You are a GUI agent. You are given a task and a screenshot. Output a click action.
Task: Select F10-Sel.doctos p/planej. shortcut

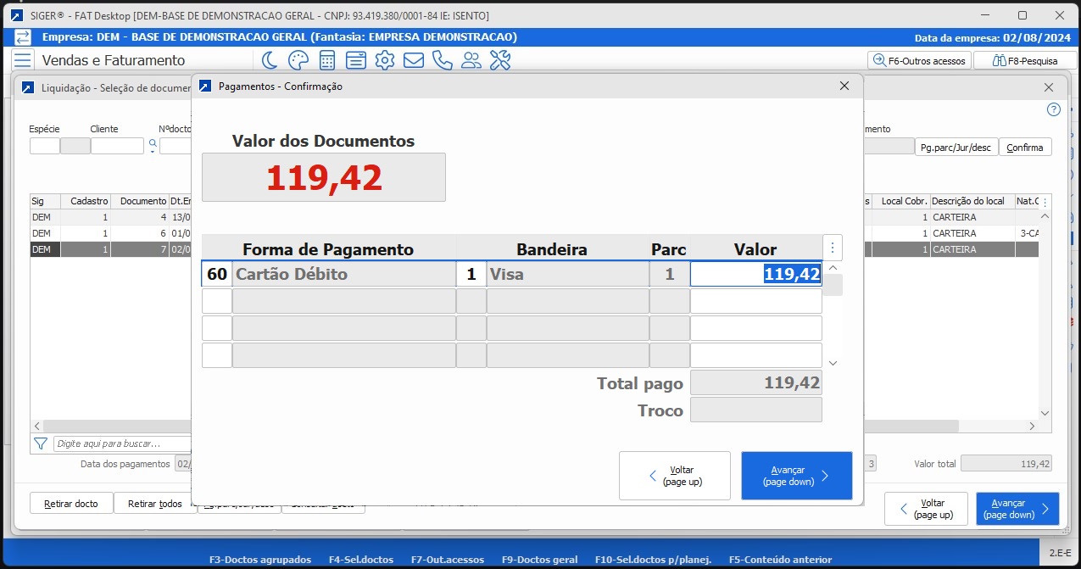point(653,560)
